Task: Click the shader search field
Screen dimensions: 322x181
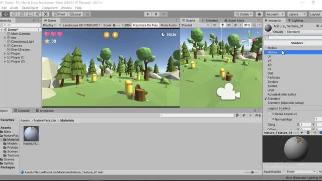Action: (x=294, y=37)
